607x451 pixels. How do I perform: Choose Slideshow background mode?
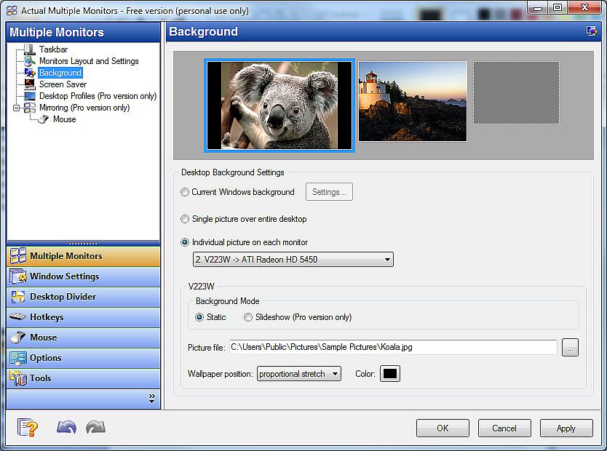pos(249,317)
